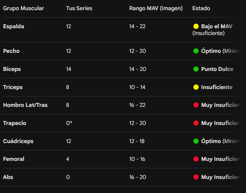Click the 10 - 16 range for Femoral
The image size is (246, 193).
[137, 159]
